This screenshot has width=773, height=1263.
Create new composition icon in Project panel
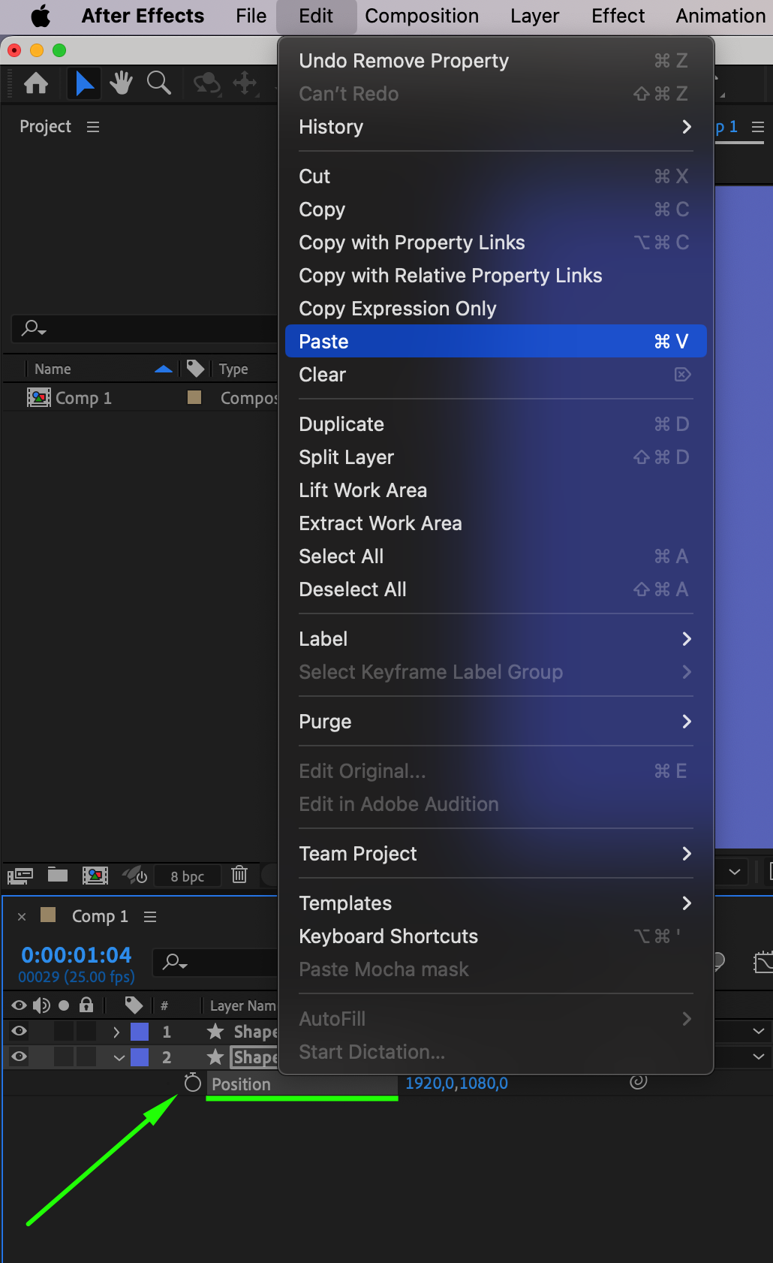(95, 875)
